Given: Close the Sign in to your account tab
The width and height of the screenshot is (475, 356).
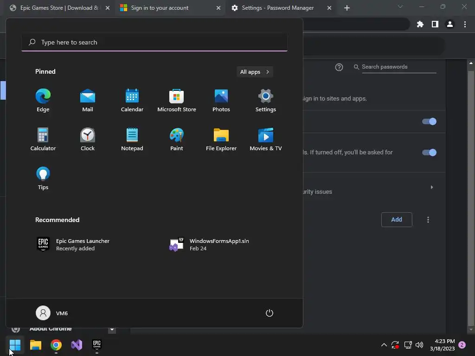Looking at the screenshot, I should click(218, 8).
